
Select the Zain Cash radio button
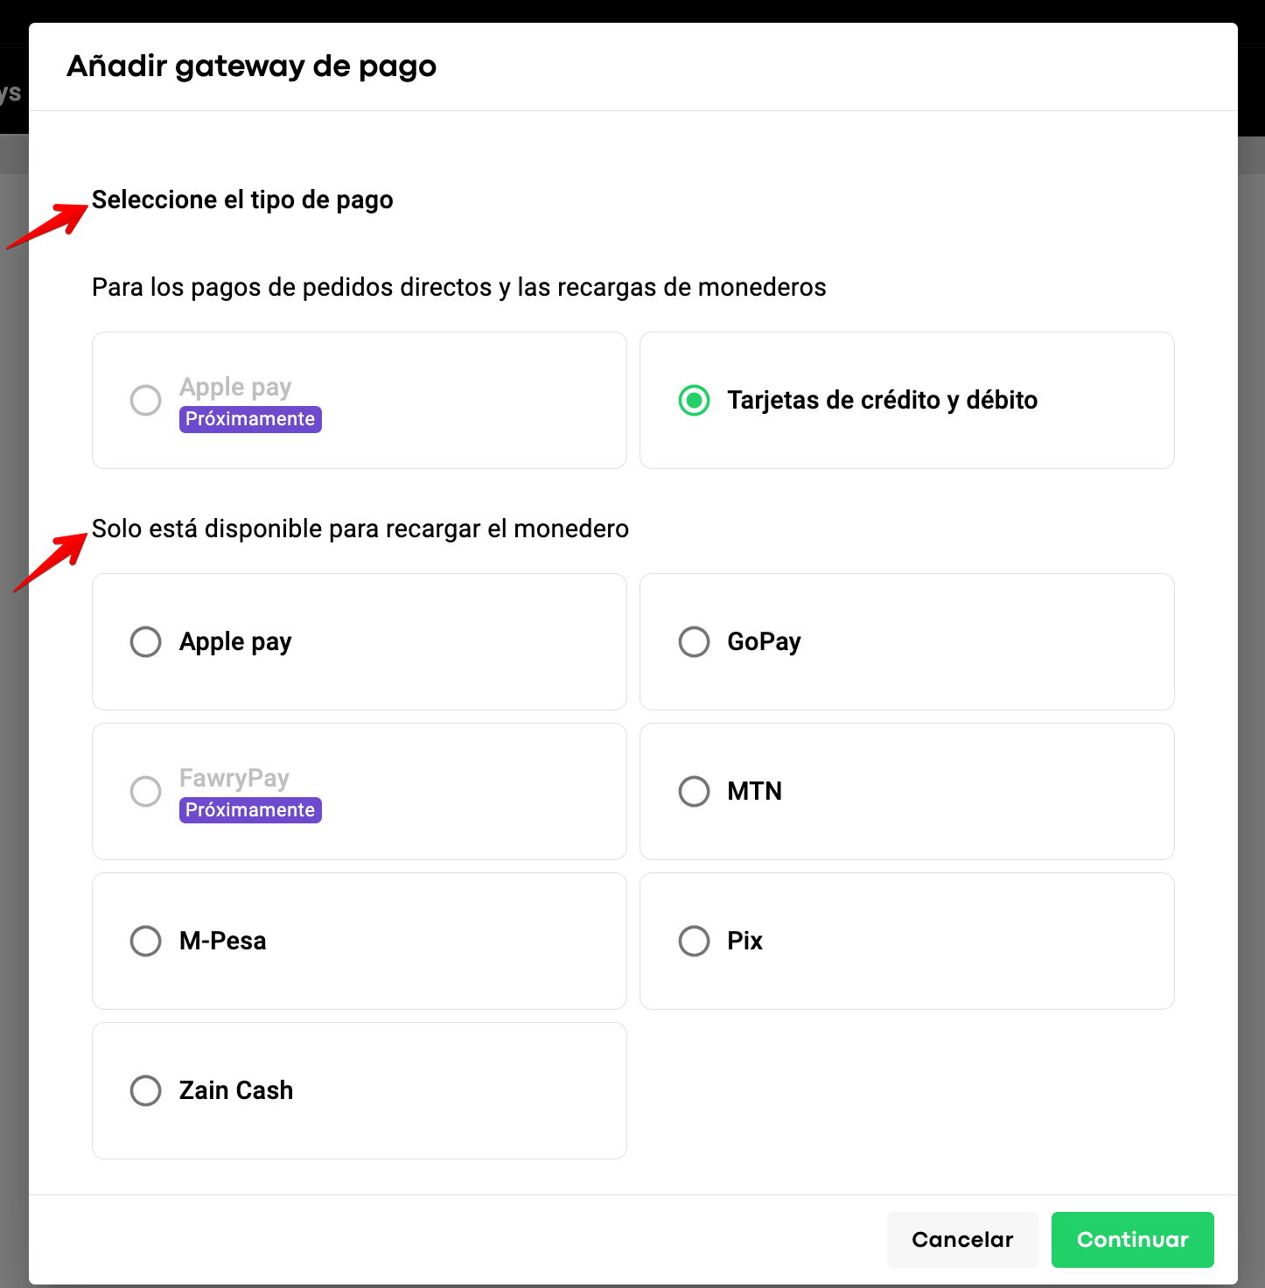[x=146, y=1091]
